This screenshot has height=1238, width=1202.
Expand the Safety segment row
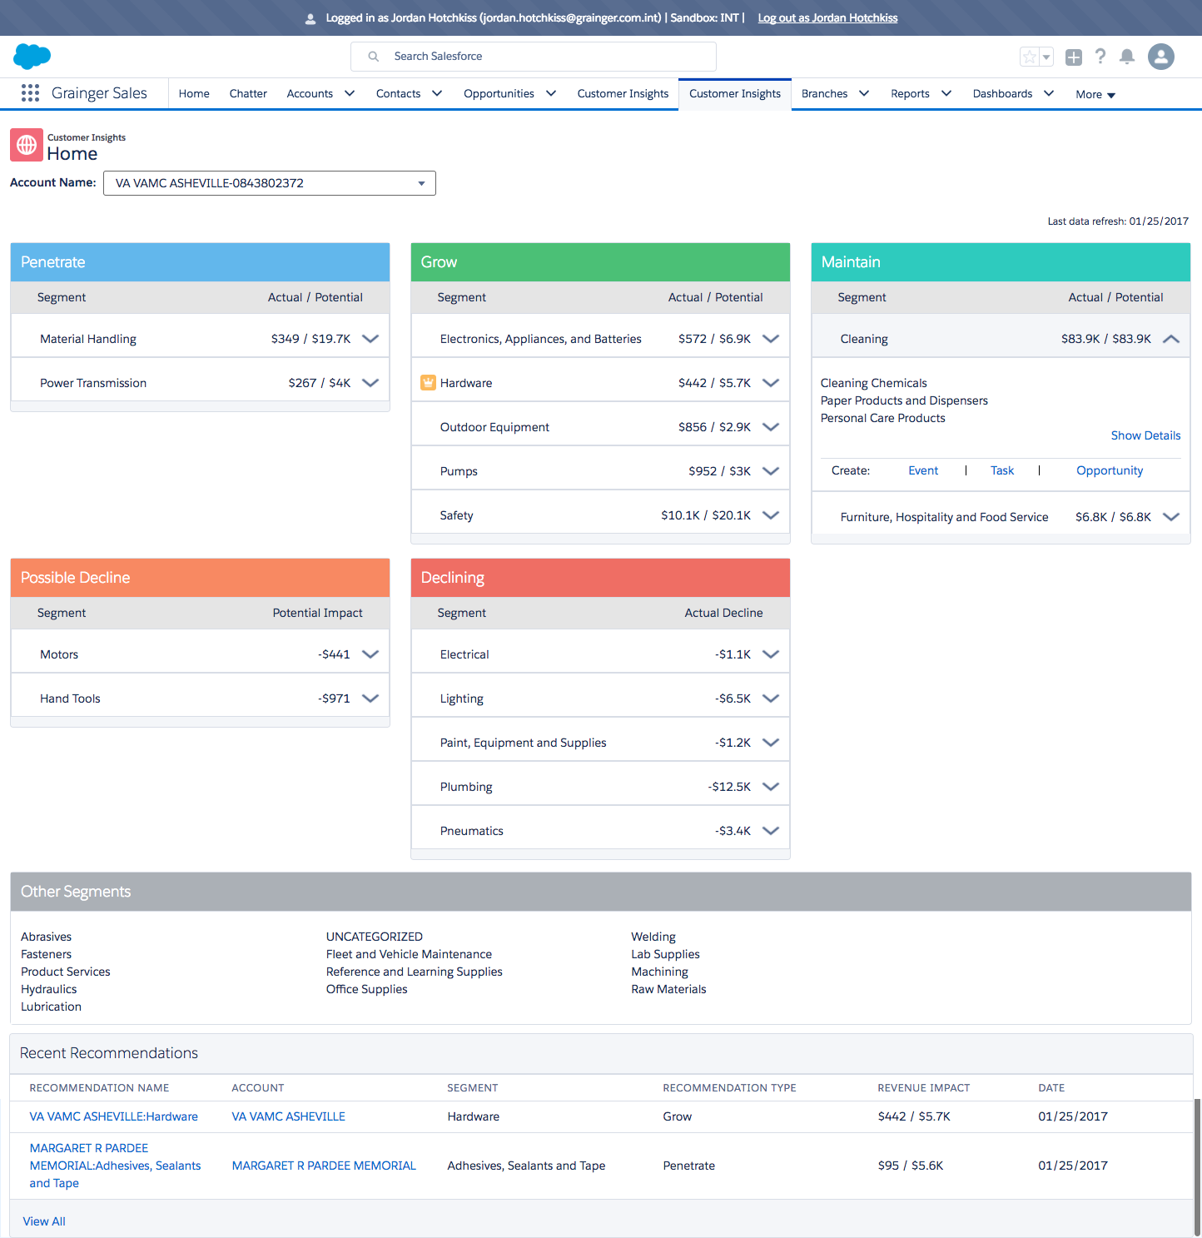pyautogui.click(x=771, y=515)
